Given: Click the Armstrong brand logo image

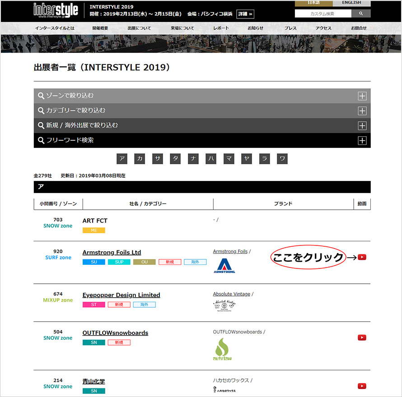Looking at the screenshot, I should [x=224, y=266].
